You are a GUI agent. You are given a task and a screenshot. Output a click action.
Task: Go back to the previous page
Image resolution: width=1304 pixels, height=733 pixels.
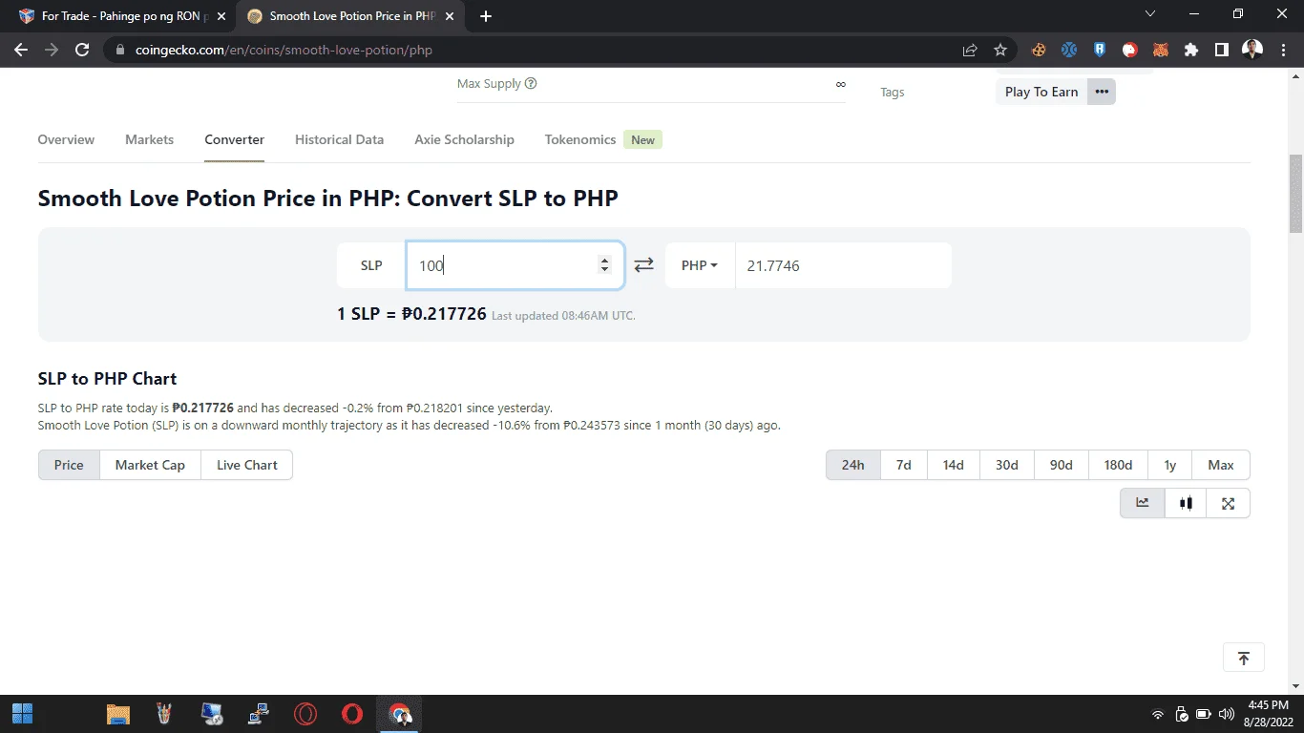[x=21, y=50]
